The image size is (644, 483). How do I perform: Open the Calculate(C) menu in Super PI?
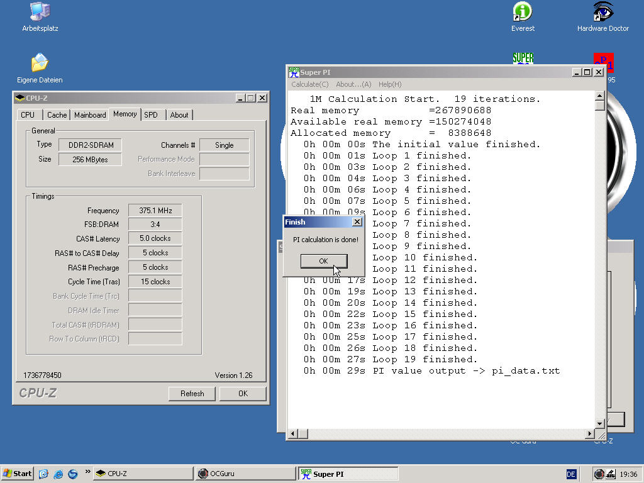309,84
